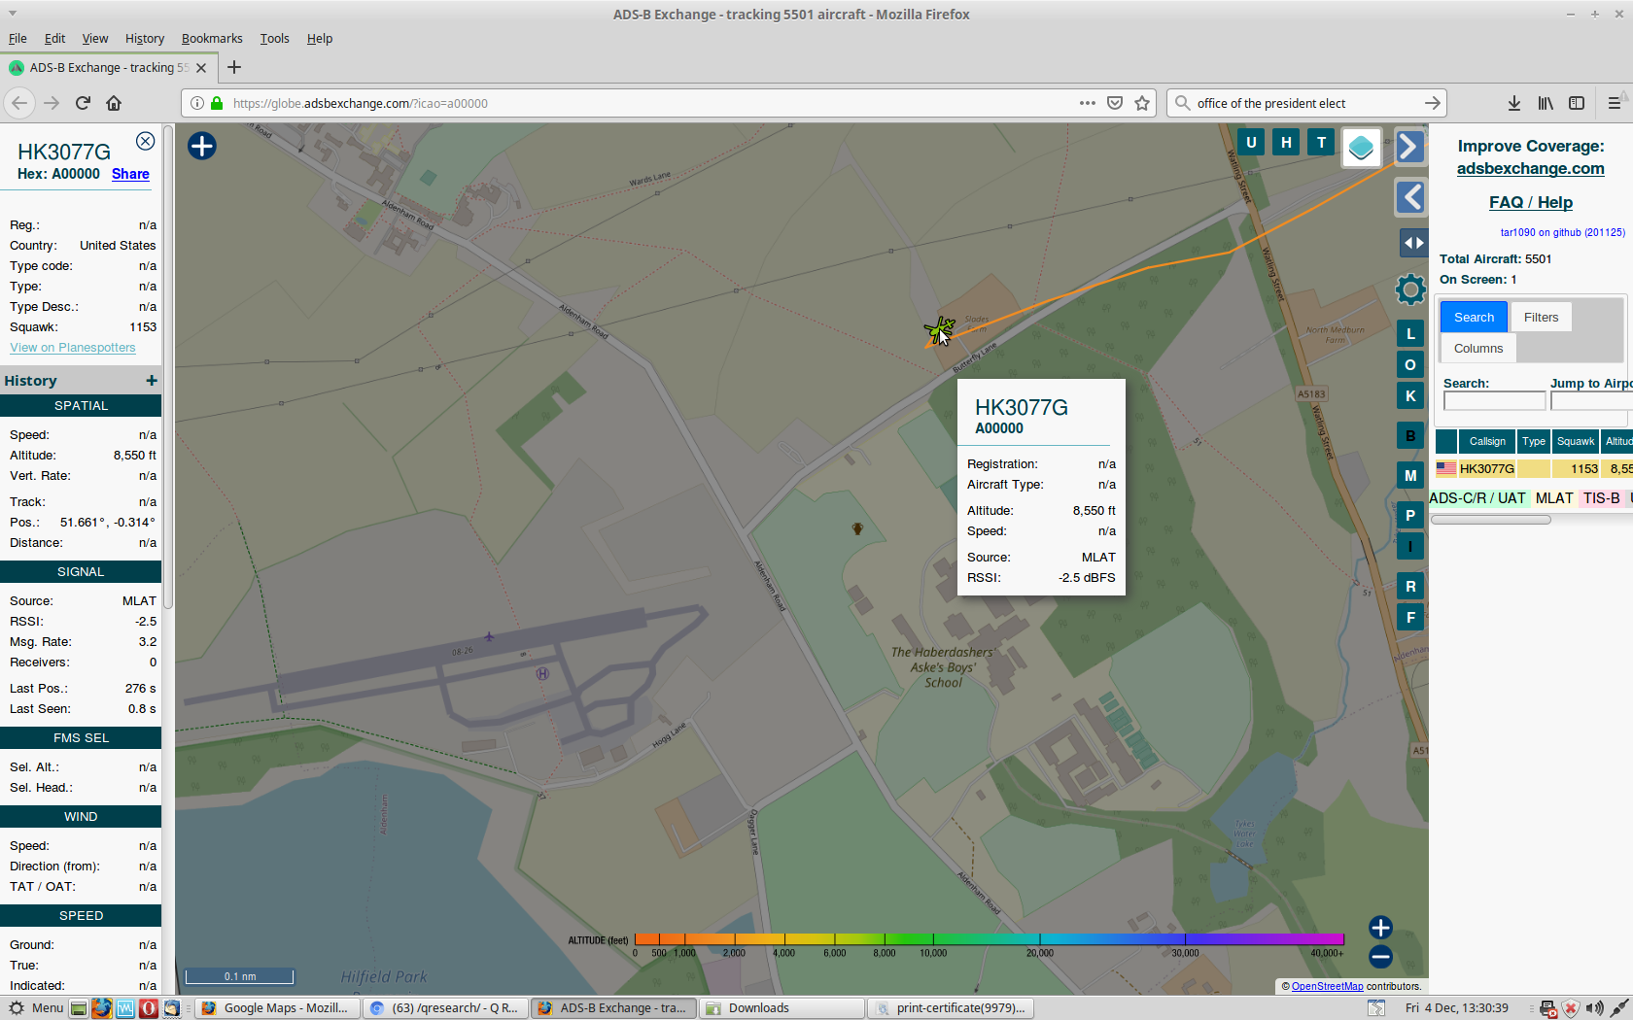Expand the History section plus
Viewport: 1633px width, 1020px height.
(151, 381)
